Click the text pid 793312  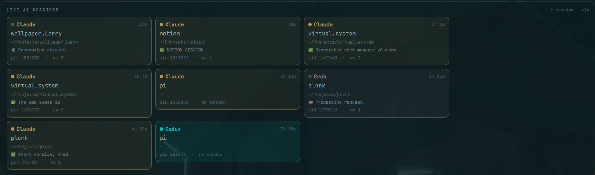(24, 162)
